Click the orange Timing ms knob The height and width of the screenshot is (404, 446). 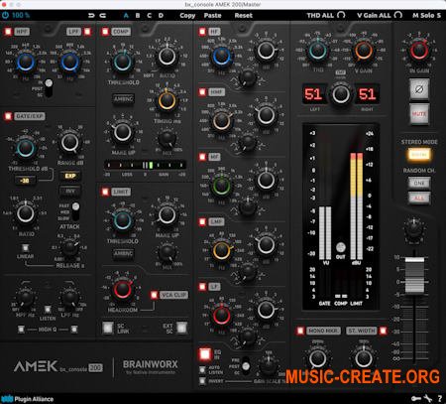[167, 100]
